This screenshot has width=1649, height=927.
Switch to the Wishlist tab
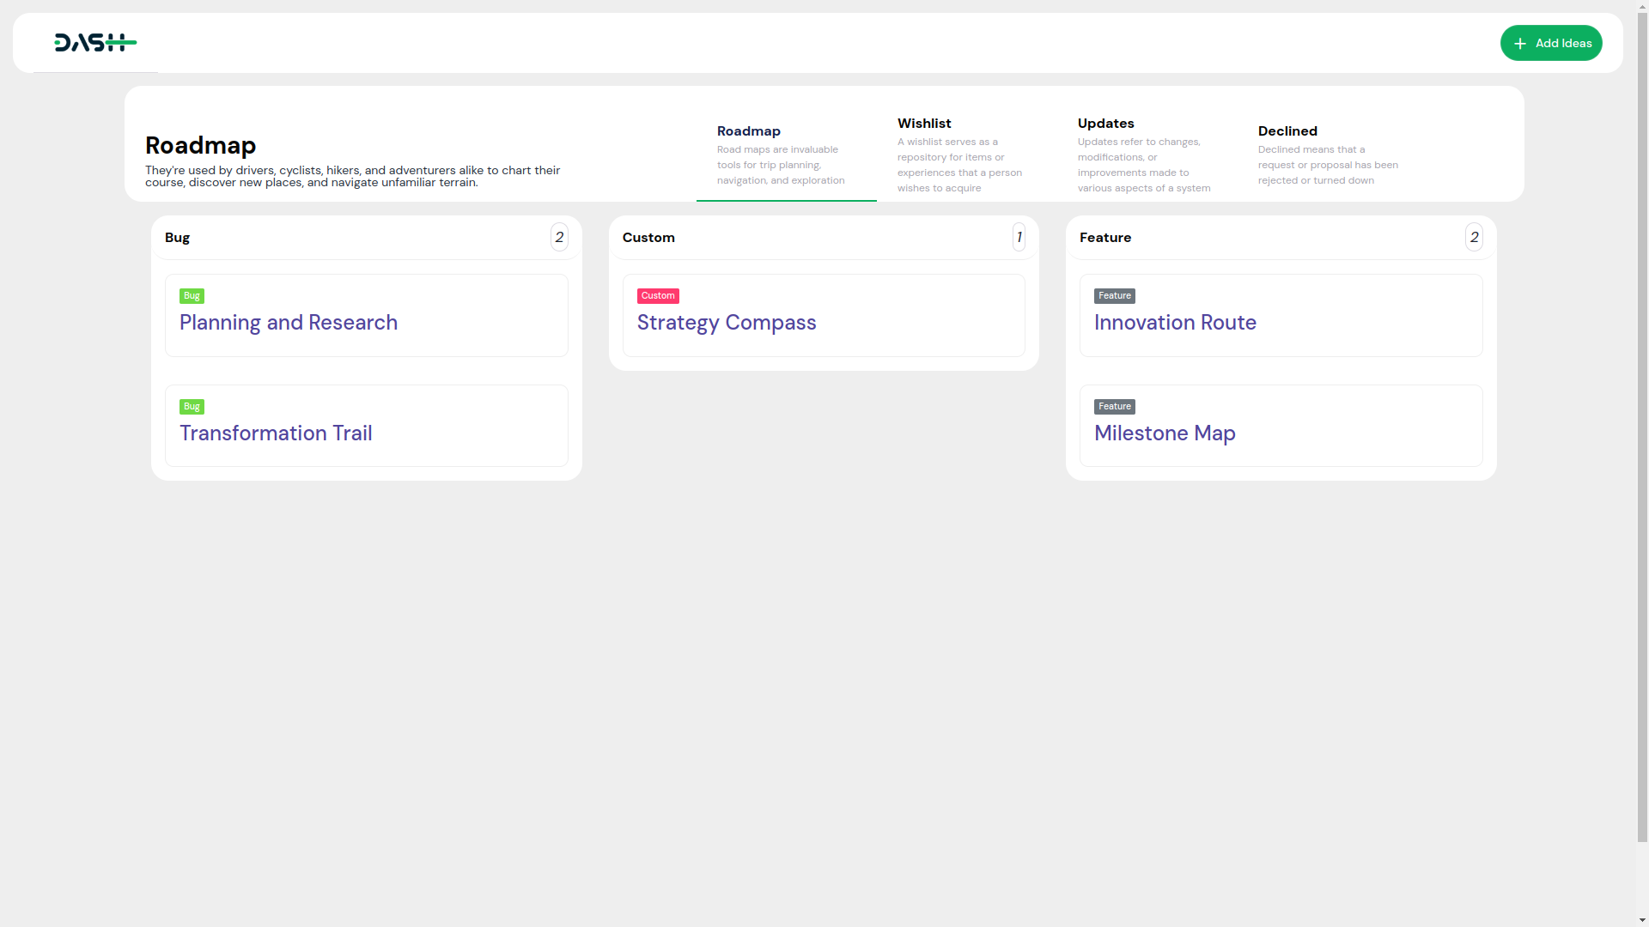pyautogui.click(x=924, y=124)
